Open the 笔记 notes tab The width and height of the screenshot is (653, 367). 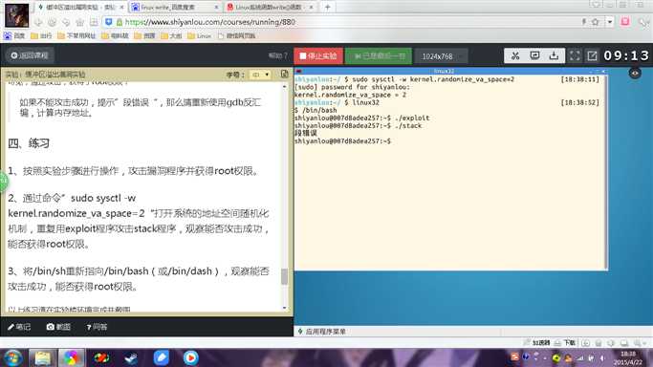[19, 327]
